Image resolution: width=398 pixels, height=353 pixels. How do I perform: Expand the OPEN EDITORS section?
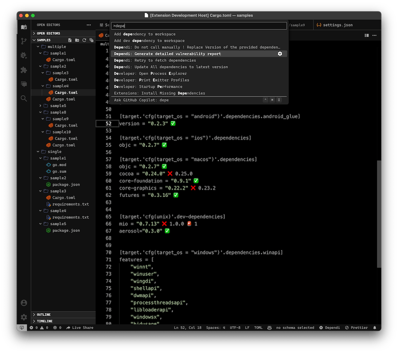click(63, 33)
